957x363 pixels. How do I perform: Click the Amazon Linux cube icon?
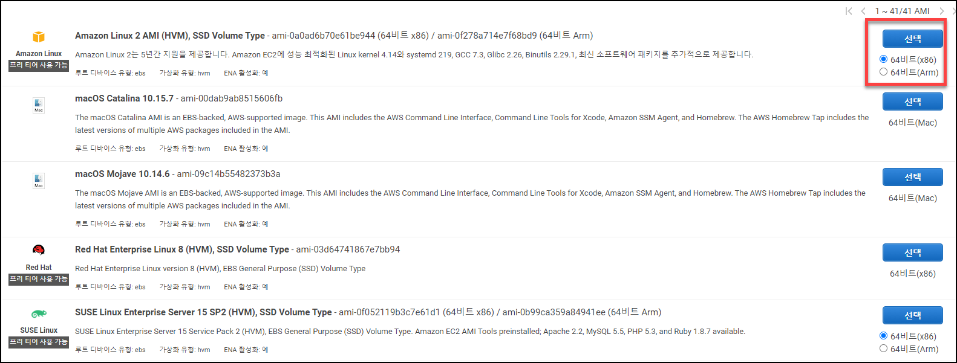tap(38, 37)
